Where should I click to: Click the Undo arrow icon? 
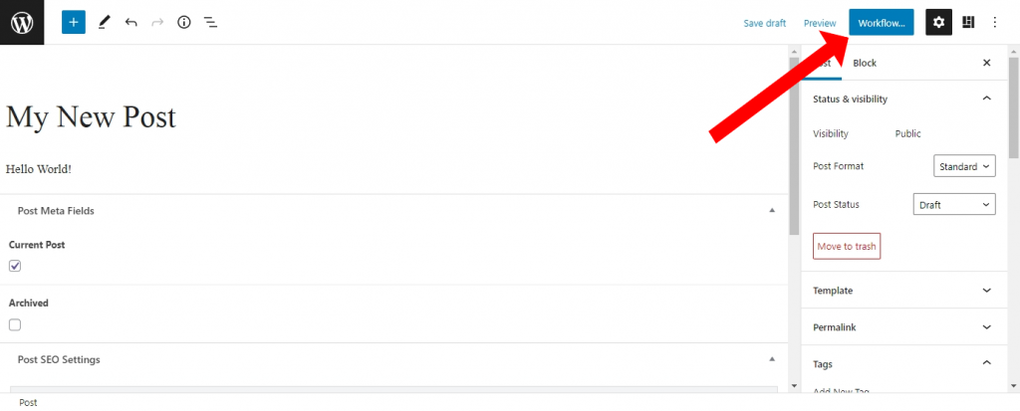[130, 22]
